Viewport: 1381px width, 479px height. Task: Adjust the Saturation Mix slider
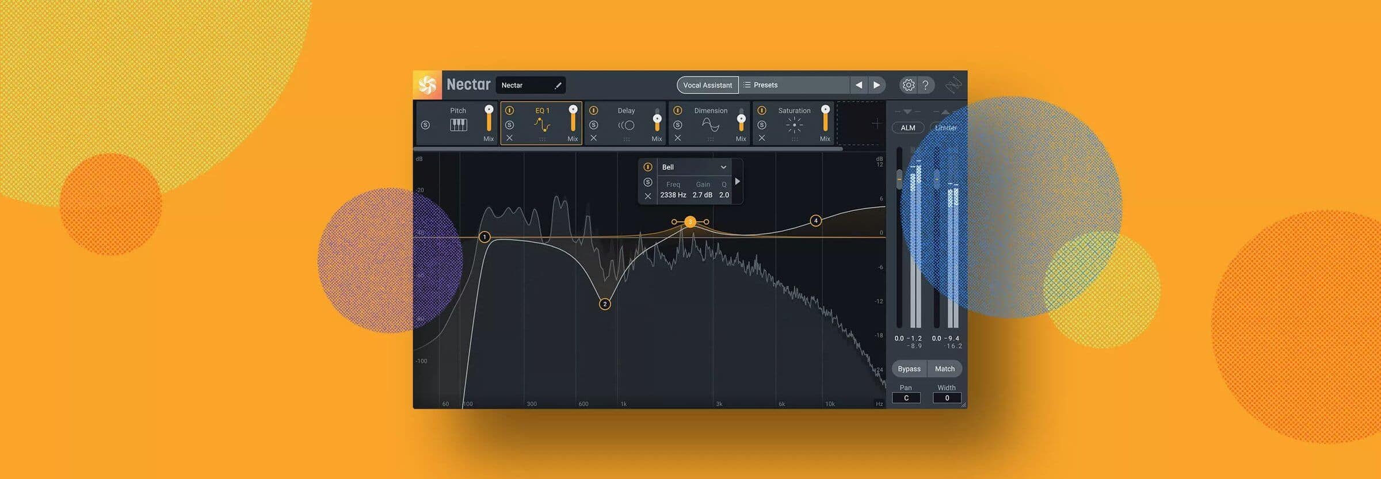(x=825, y=119)
